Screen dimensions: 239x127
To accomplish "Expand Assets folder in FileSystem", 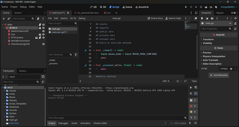I will (5, 91).
